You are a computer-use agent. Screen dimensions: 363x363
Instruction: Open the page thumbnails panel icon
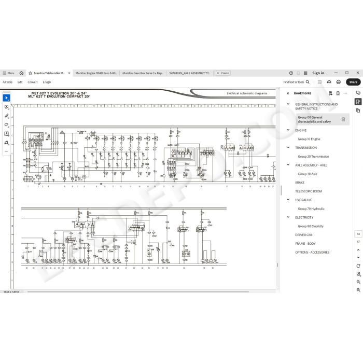tap(358, 110)
